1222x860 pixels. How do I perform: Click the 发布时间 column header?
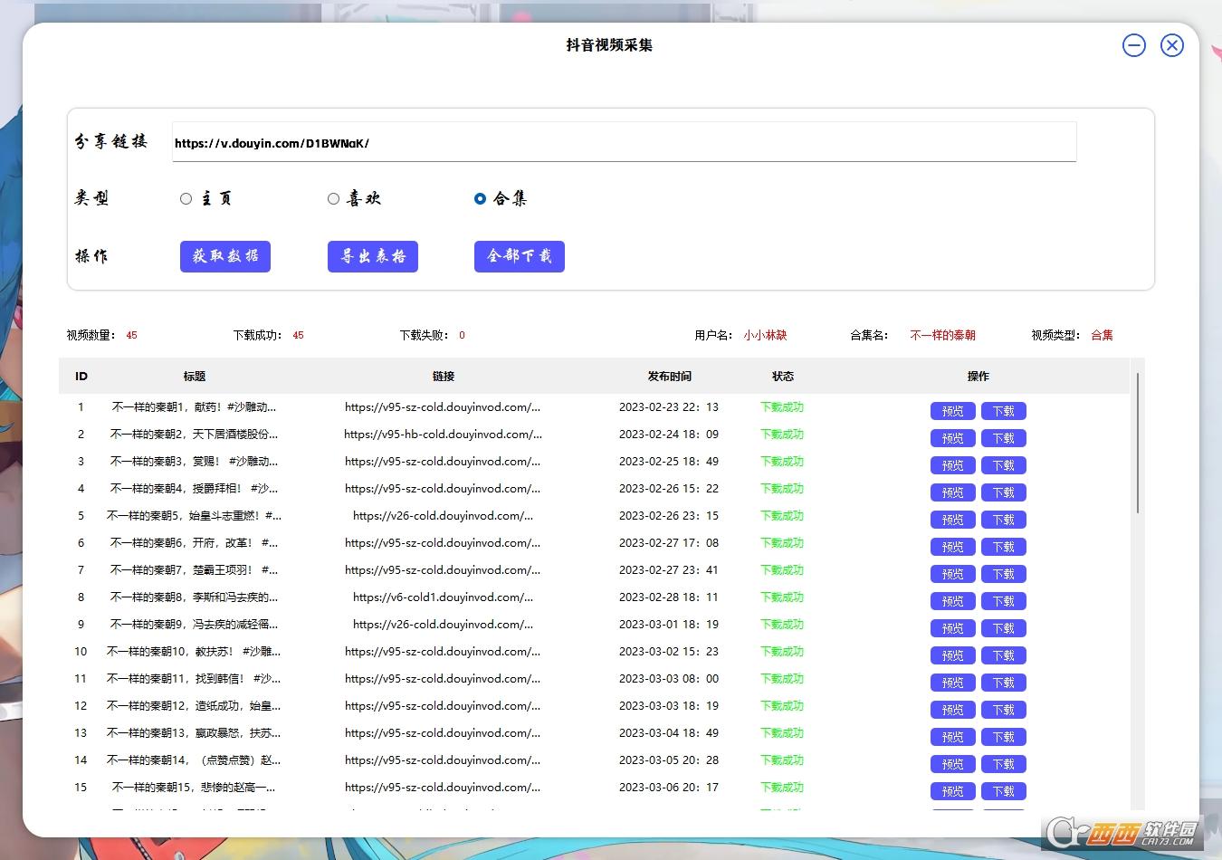click(x=670, y=377)
